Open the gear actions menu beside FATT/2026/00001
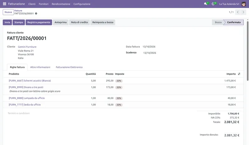 click(x=36, y=13)
